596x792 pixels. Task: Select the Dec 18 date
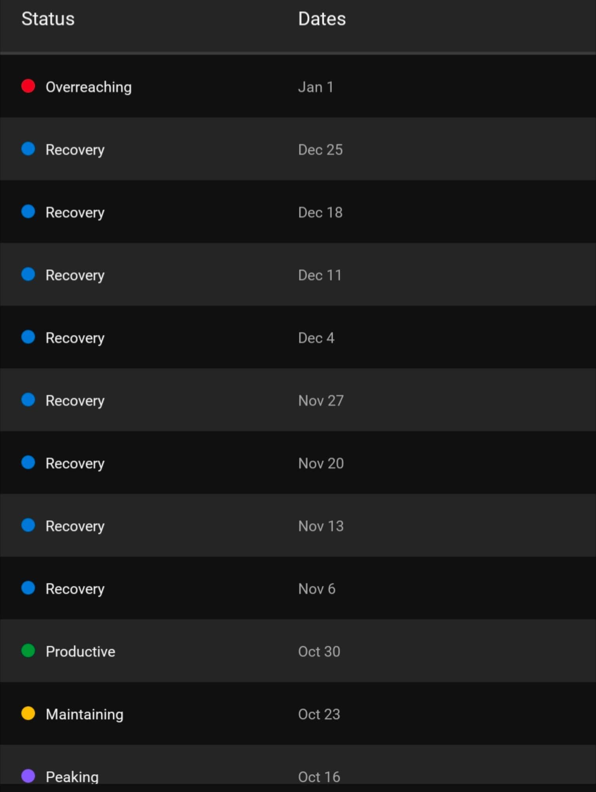320,213
